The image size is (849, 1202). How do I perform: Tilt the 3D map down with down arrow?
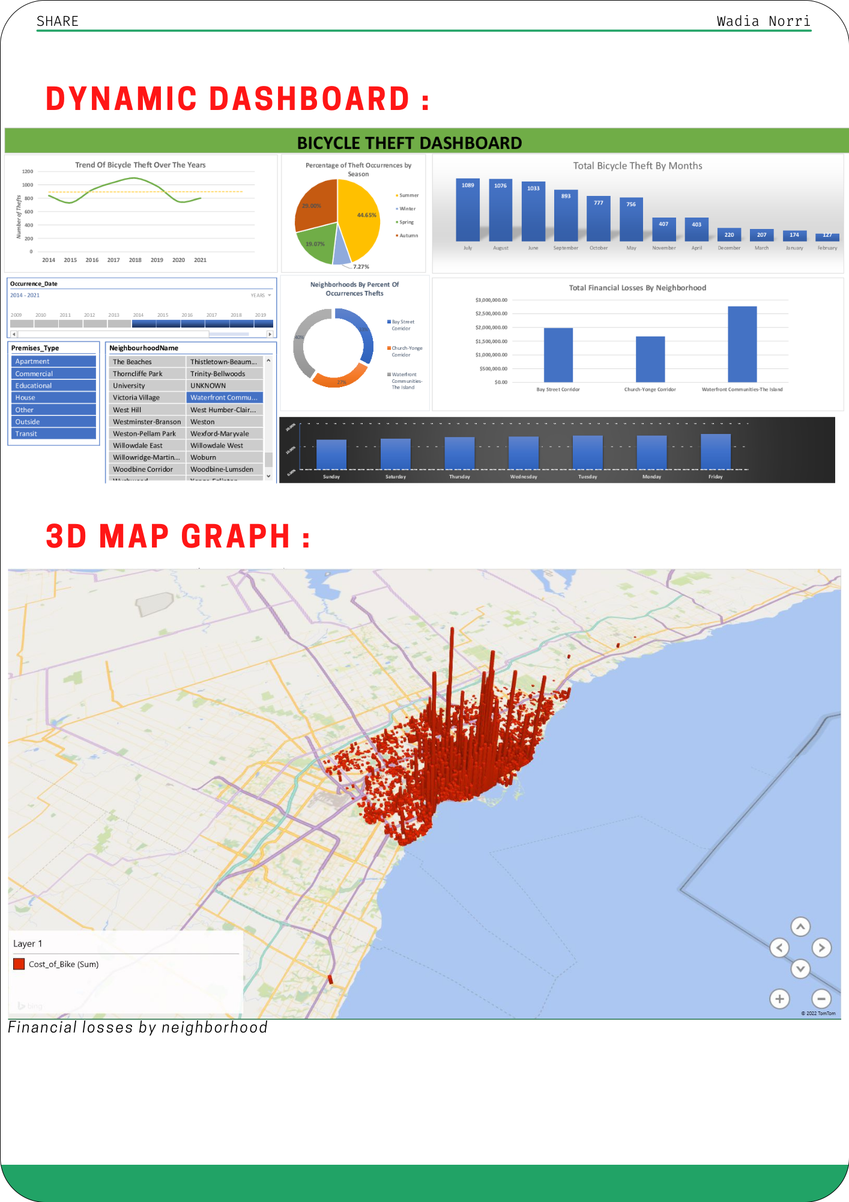pyautogui.click(x=800, y=969)
